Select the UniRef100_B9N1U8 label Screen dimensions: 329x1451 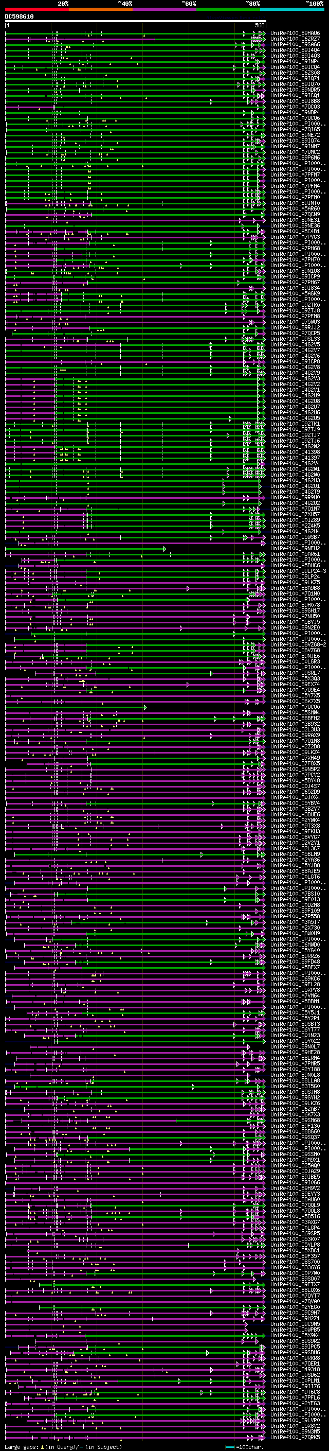[x=295, y=271]
